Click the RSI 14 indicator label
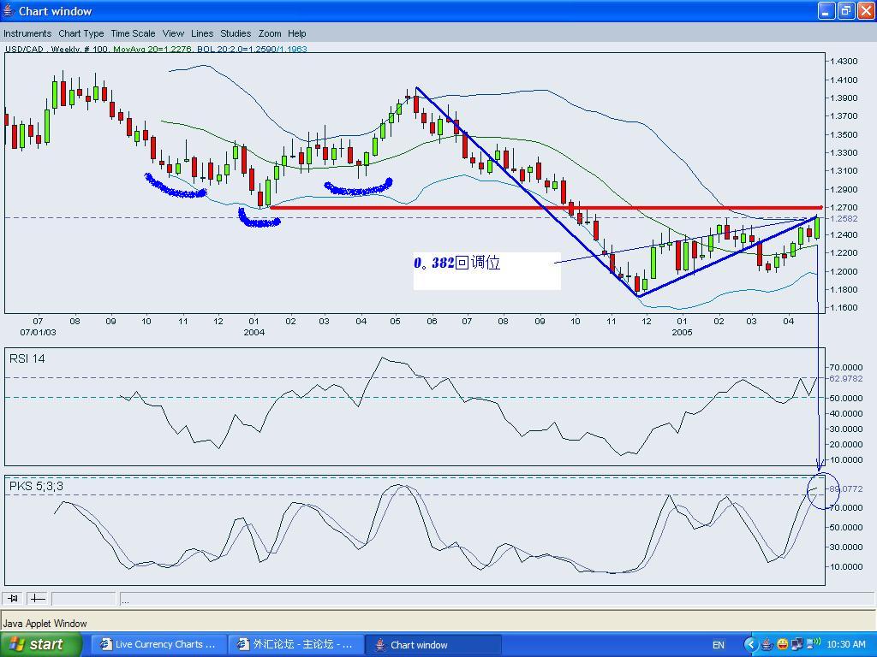Viewport: 877px width, 657px height. [x=27, y=358]
